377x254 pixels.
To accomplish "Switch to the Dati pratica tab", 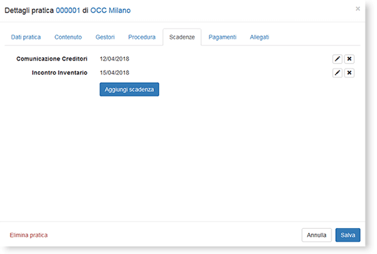I will click(x=26, y=37).
